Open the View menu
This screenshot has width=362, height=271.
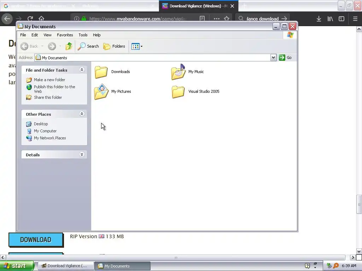click(47, 35)
